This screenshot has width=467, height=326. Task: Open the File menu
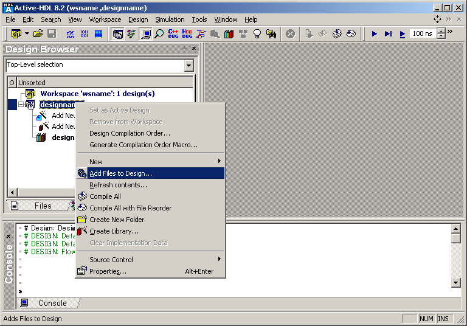coord(10,19)
